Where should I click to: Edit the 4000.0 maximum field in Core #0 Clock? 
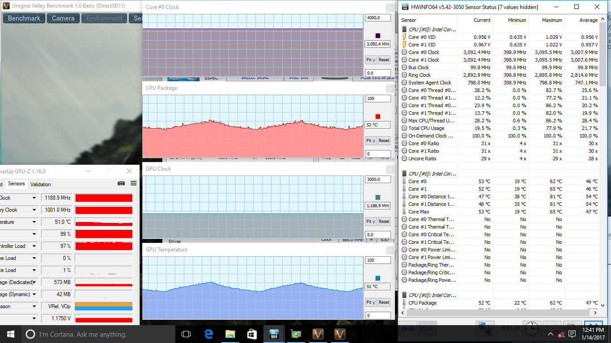tap(378, 18)
